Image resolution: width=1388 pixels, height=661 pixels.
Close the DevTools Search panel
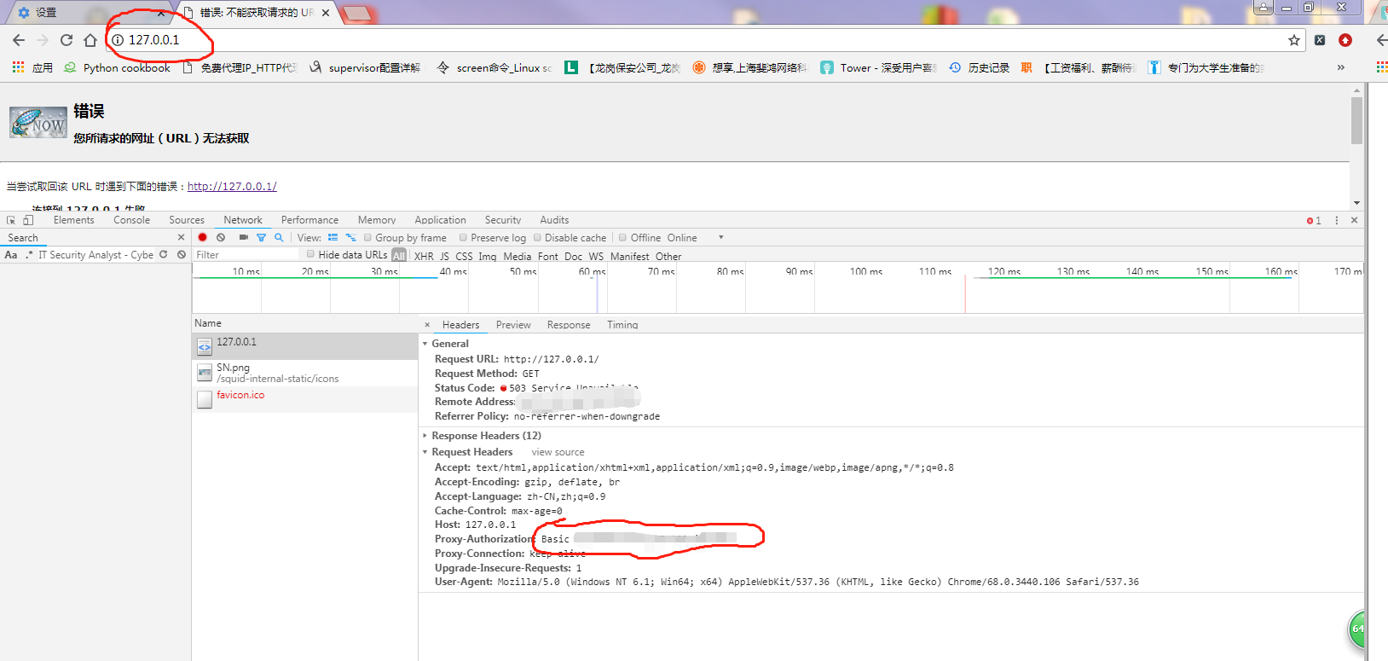[181, 238]
